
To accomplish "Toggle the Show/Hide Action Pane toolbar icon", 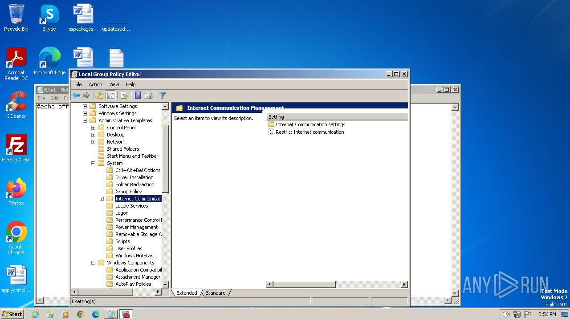I will [148, 96].
